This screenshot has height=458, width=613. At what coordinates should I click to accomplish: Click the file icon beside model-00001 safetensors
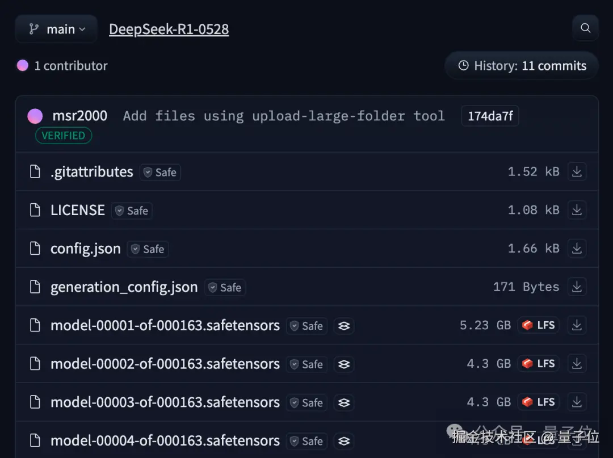tap(35, 325)
